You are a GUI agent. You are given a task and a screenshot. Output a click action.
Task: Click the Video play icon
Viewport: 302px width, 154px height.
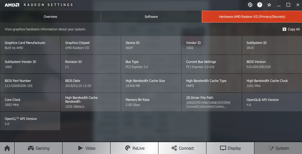[x=80, y=148]
